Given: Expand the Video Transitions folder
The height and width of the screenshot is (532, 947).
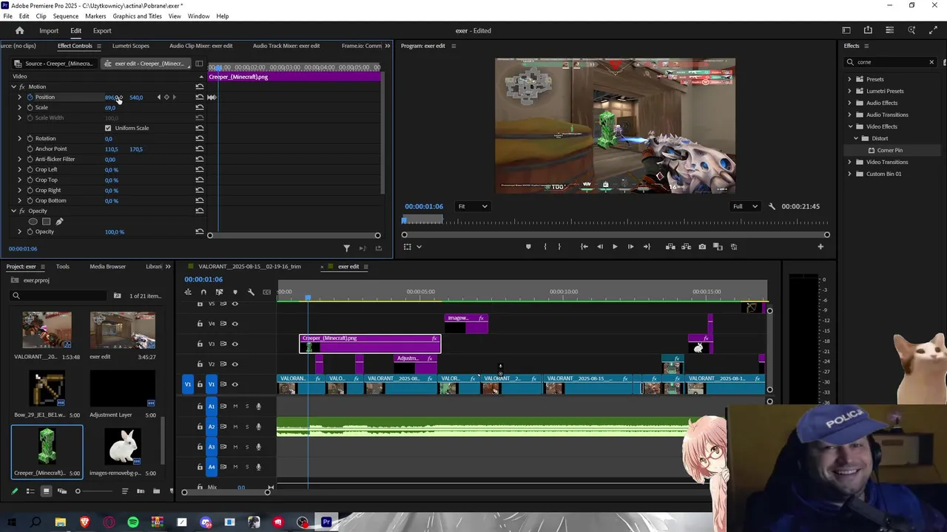Looking at the screenshot, I should click(849, 162).
